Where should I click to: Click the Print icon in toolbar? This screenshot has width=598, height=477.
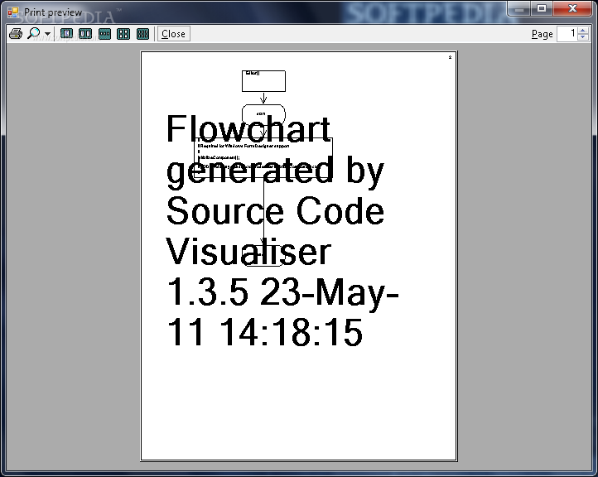tap(16, 34)
